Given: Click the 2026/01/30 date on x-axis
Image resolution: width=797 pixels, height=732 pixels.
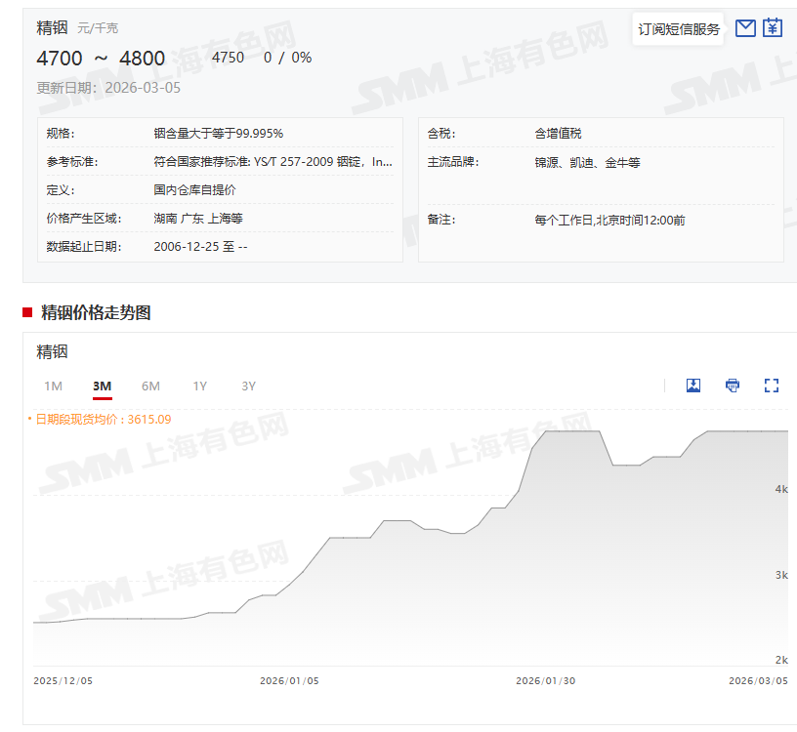Looking at the screenshot, I should point(544,681).
